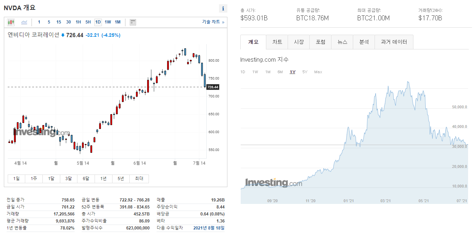Screen dimensions: 473x240
Task: Choose the 5년 range button
Action: click(121, 179)
